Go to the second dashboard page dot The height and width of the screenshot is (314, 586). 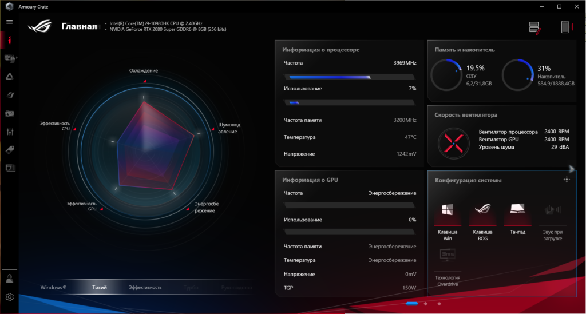tap(426, 304)
